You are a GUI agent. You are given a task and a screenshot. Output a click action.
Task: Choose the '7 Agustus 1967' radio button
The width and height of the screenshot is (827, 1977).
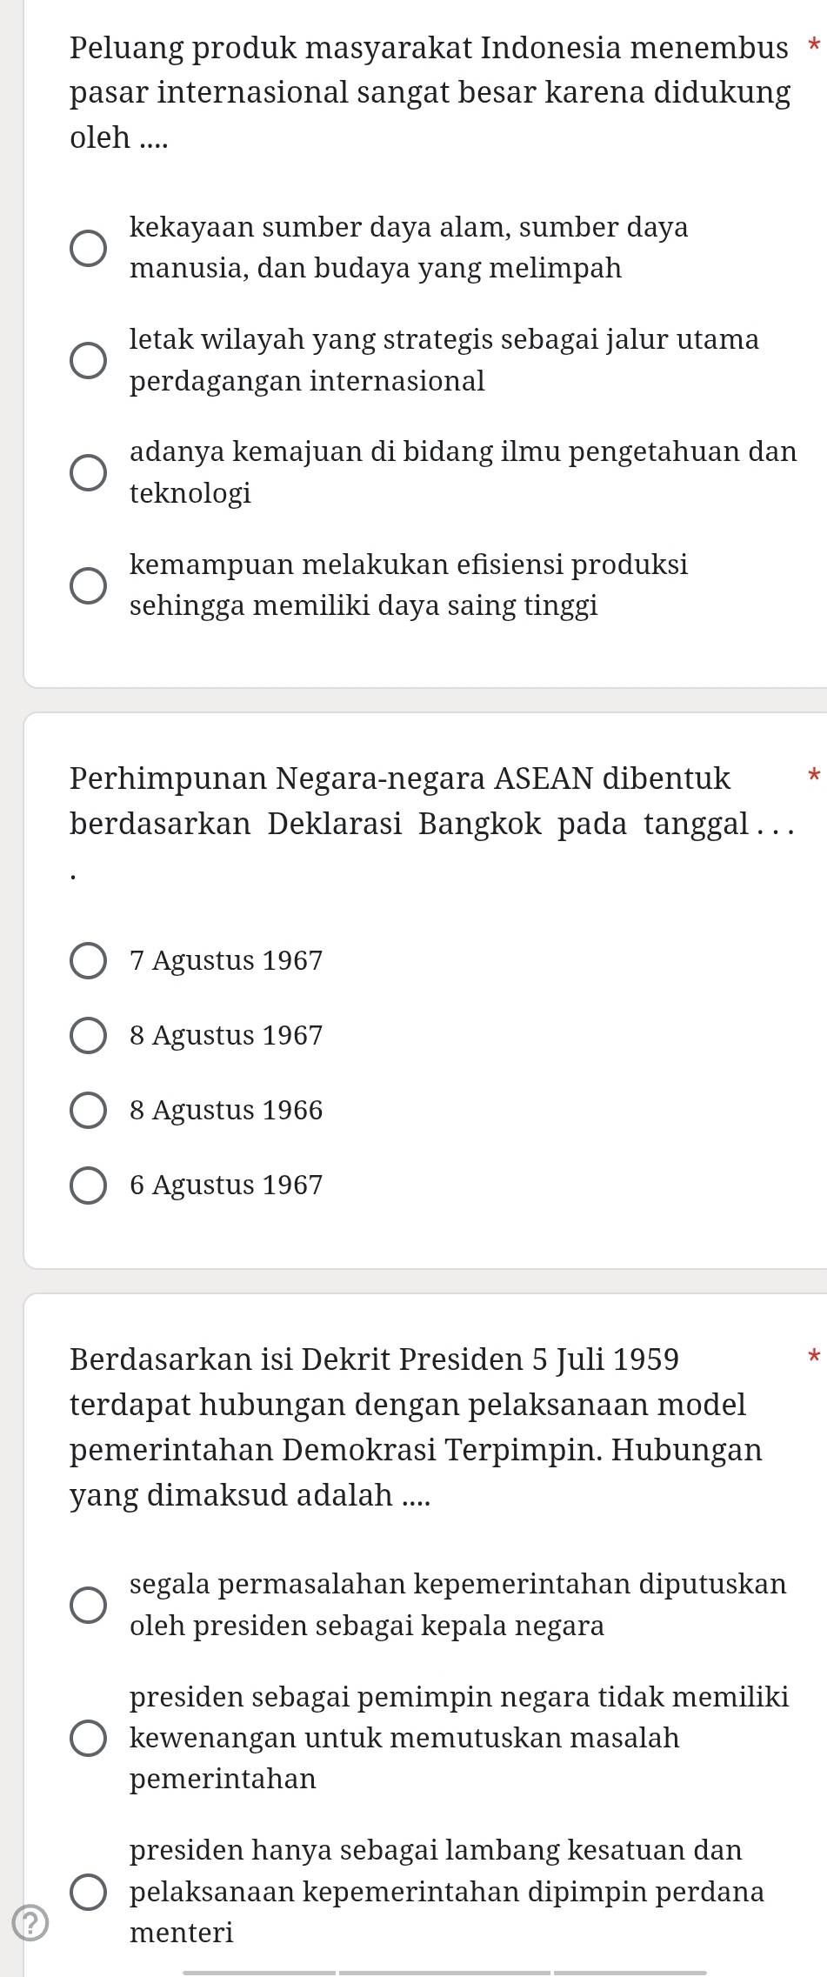(89, 961)
